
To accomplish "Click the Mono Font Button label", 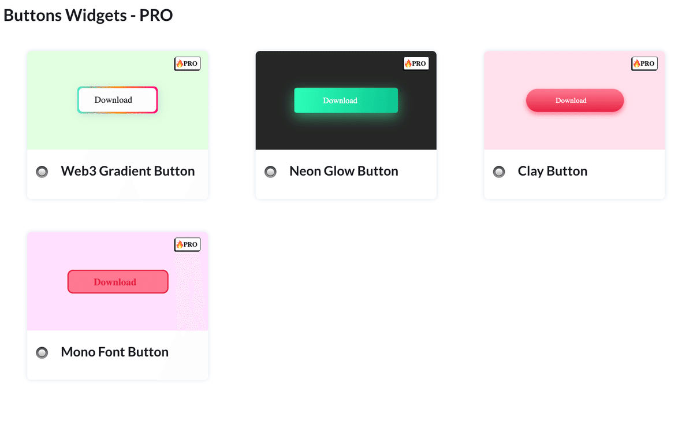I will click(x=114, y=352).
